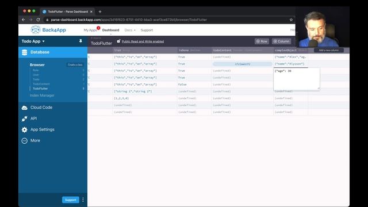This screenshot has height=207, width=368.
Task: Click the list column header
Action: point(145,50)
